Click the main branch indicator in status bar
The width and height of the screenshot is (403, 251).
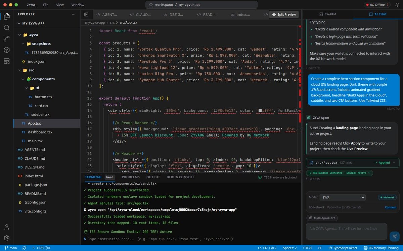pos(10,248)
